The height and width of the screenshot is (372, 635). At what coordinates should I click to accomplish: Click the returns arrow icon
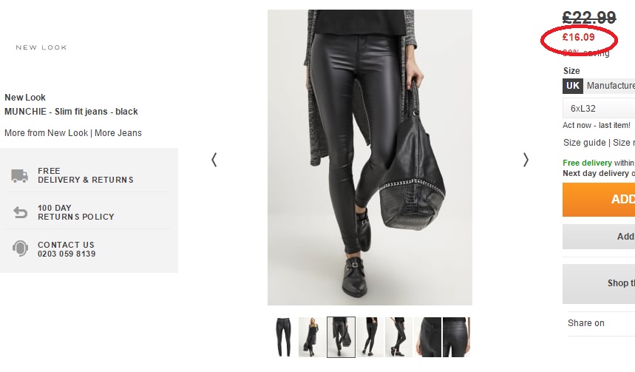pos(20,212)
